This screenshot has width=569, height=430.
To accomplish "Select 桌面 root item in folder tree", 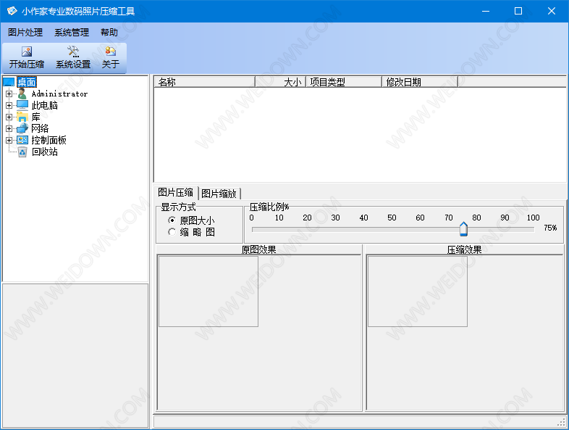I will pos(26,82).
